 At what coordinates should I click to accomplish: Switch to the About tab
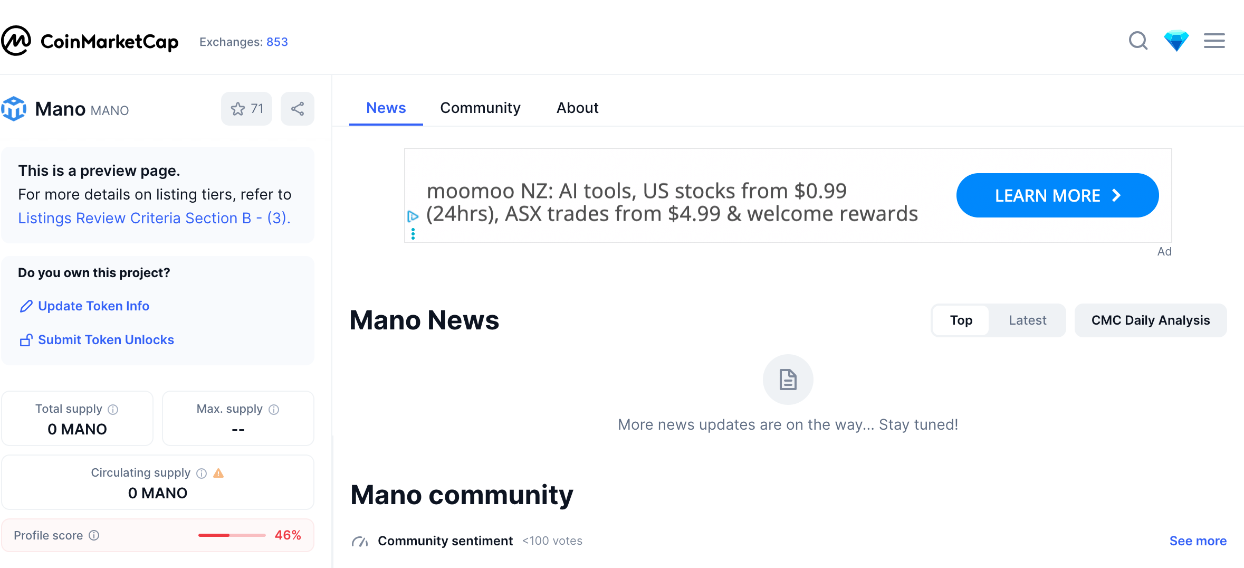click(577, 108)
